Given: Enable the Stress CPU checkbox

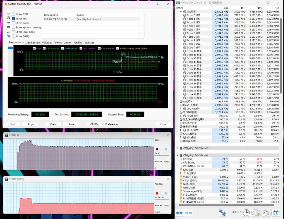Looking at the screenshot, I should [x=13, y=14].
